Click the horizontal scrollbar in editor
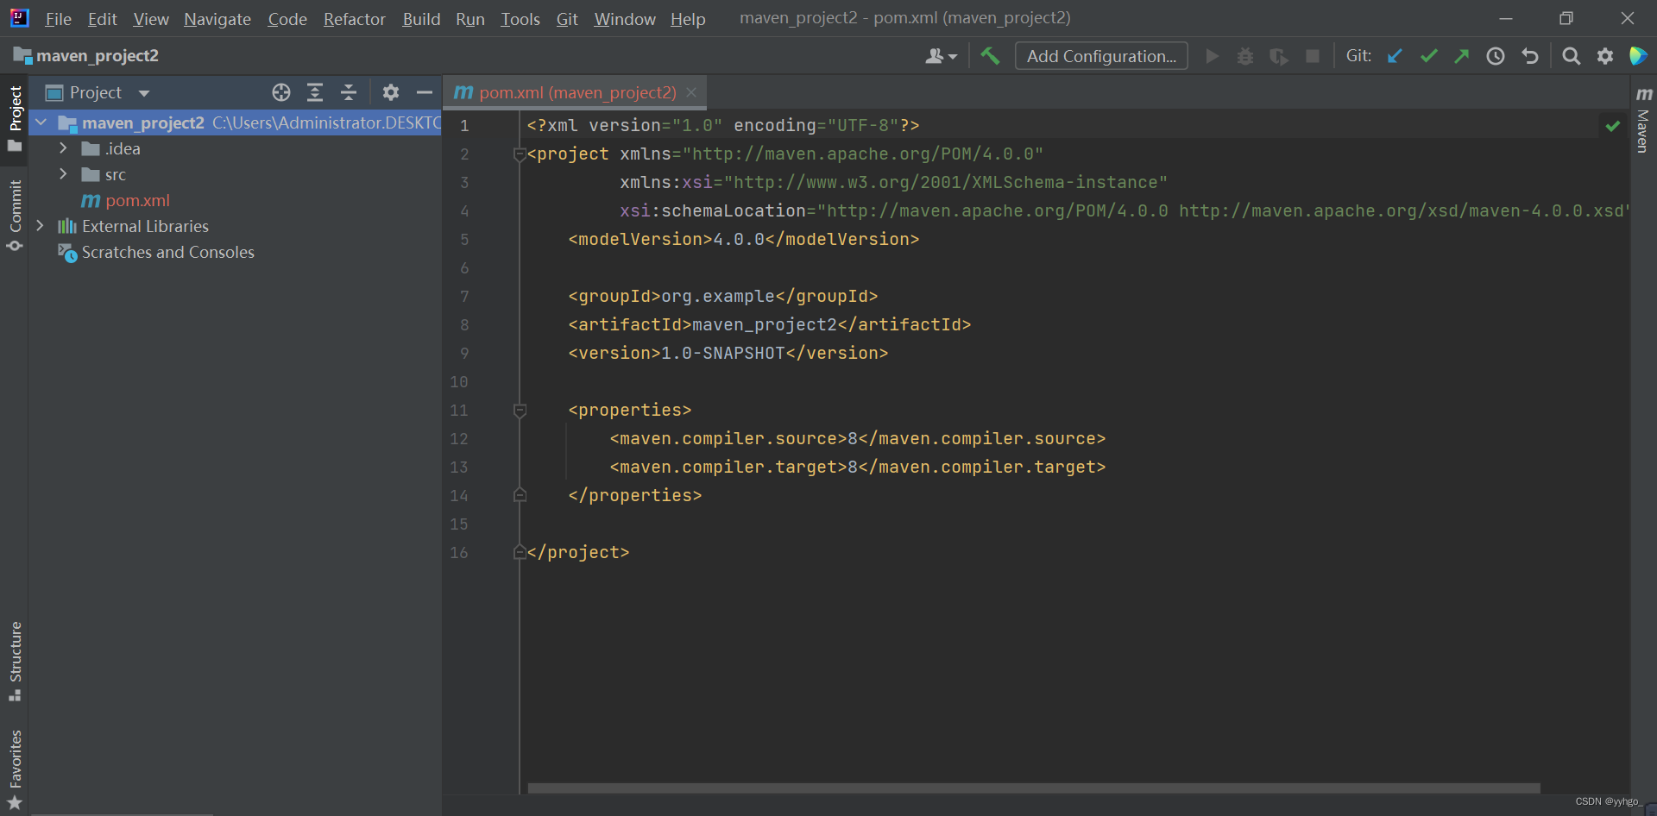1657x816 pixels. coord(1033,788)
